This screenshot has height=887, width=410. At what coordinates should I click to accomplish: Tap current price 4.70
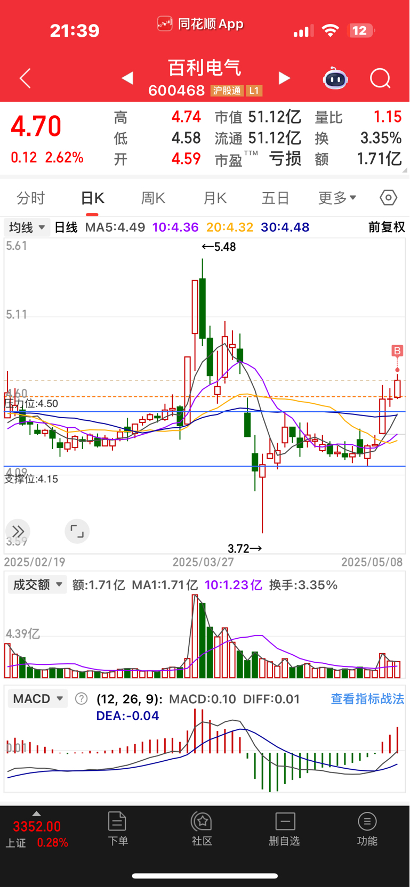[x=36, y=126]
